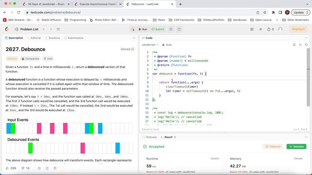Open the Other Bookmarks folder
This screenshot has width=312, height=175.
(x=295, y=20)
